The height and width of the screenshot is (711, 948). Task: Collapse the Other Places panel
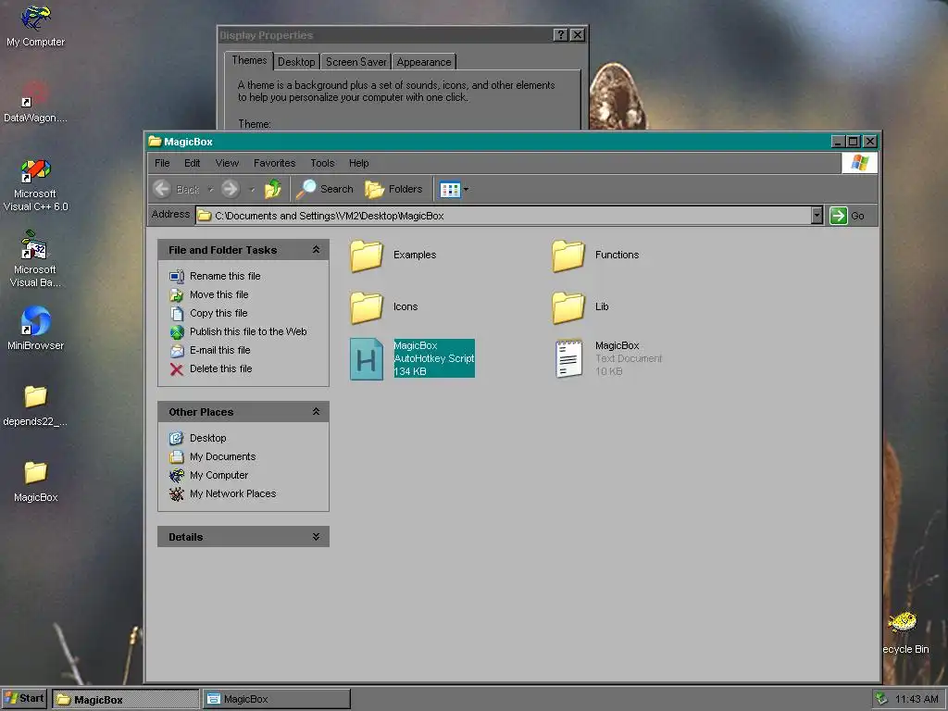[316, 412]
